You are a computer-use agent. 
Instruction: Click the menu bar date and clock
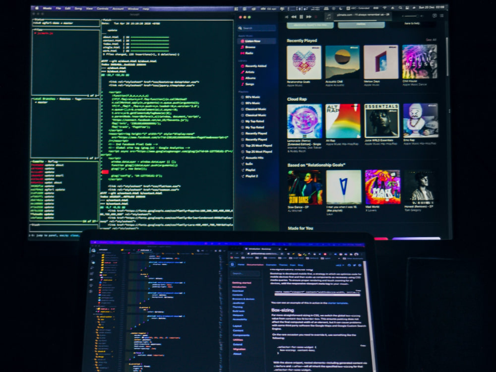tap(432, 7)
